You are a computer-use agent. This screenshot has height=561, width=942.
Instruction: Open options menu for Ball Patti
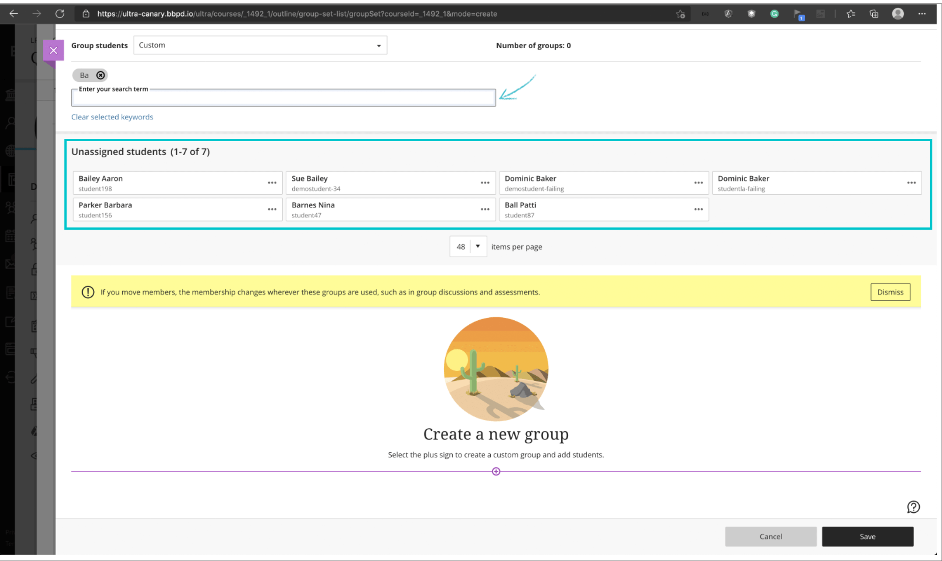click(698, 209)
